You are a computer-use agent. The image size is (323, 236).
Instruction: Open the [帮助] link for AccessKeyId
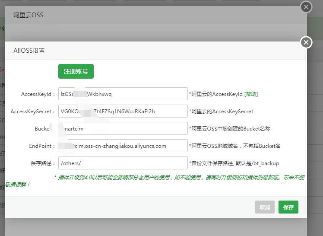click(251, 94)
